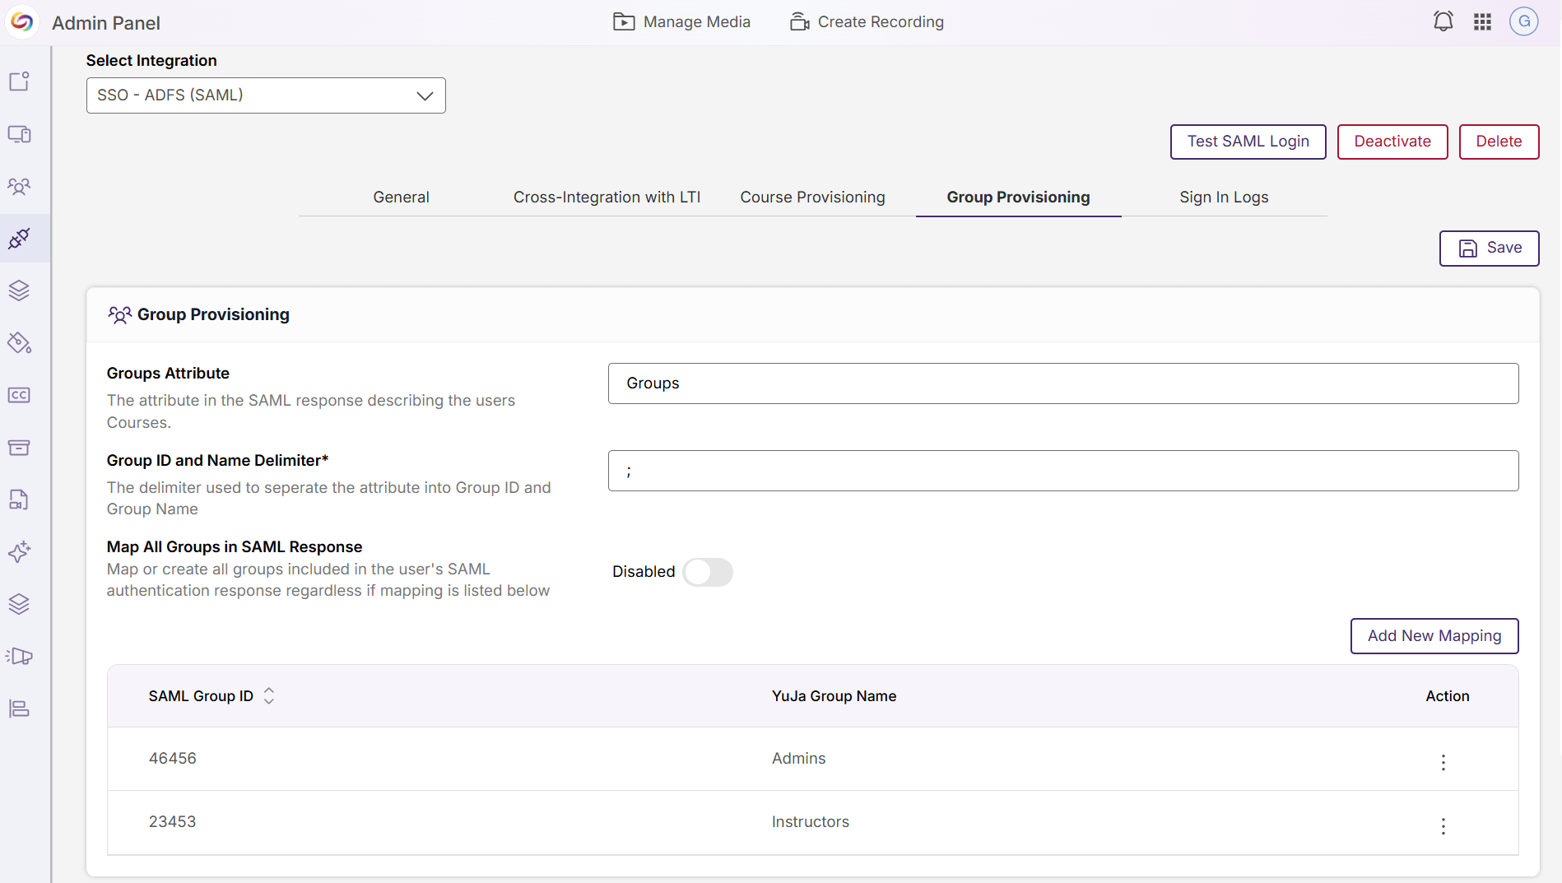Open the Archive box sidebar icon

pos(20,448)
